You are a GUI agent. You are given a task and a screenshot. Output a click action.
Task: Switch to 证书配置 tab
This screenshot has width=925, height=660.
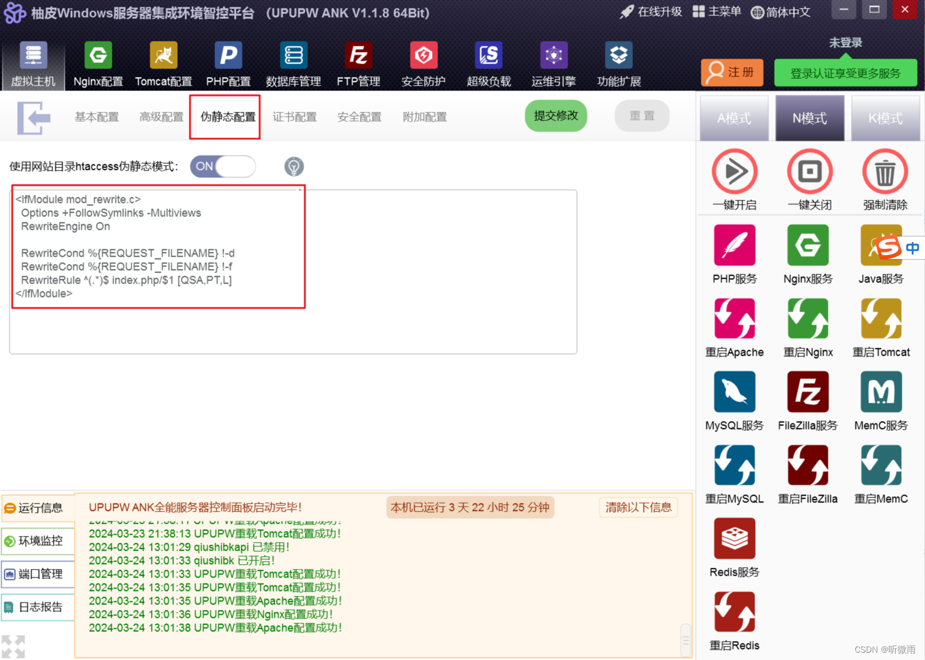(294, 117)
